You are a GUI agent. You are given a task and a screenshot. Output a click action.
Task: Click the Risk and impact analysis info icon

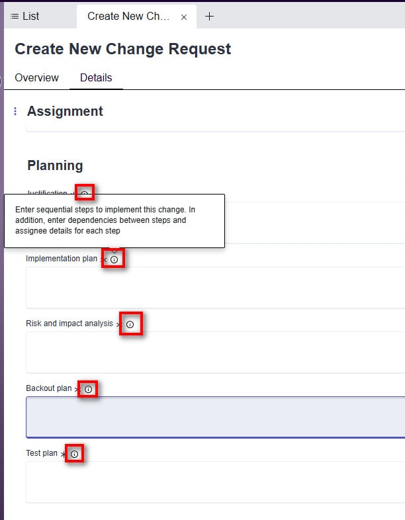(130, 324)
